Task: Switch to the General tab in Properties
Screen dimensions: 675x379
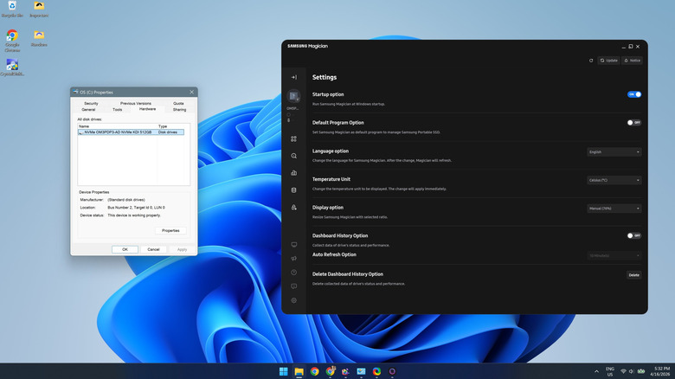Action: (88, 109)
